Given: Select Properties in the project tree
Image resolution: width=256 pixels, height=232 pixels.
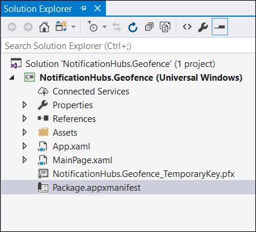Looking at the screenshot, I should tap(72, 105).
